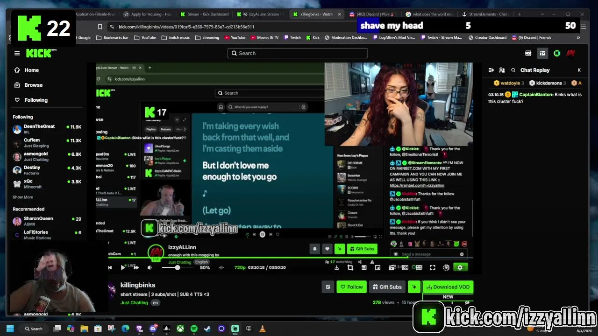Toggle picture-in-picture mode in the player
The image size is (598, 336).
[377, 267]
